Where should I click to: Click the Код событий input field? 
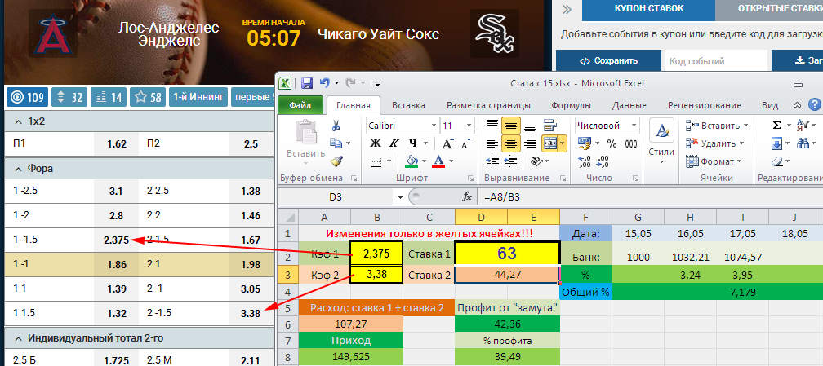(715, 60)
